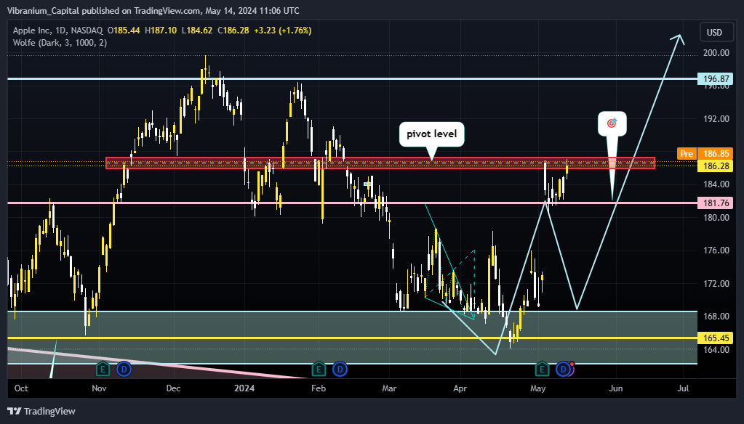The width and height of the screenshot is (744, 424).
Task: Click the low value L184.62
Action: click(x=197, y=30)
